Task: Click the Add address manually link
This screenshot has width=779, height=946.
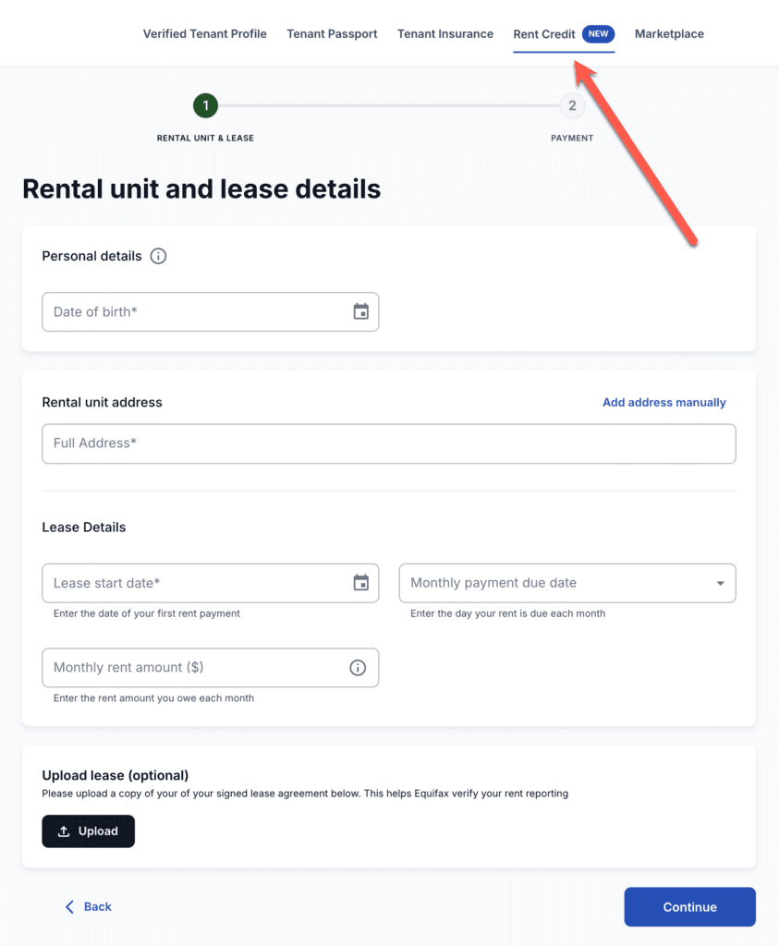Action: point(663,403)
